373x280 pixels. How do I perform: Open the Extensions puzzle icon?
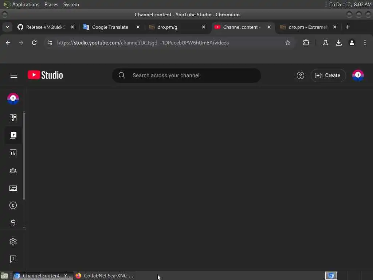306,43
